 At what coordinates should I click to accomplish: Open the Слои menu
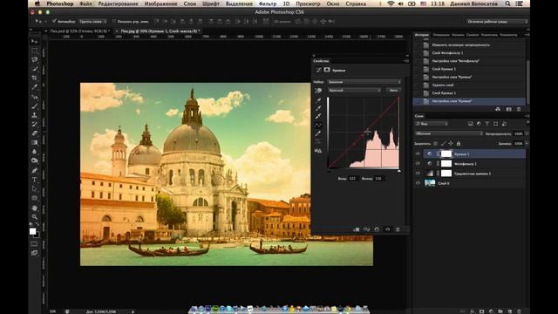coord(190,3)
